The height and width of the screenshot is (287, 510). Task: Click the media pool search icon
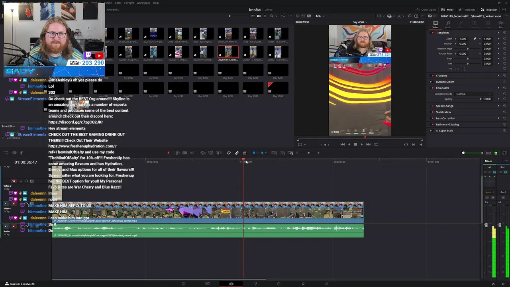[272, 16]
